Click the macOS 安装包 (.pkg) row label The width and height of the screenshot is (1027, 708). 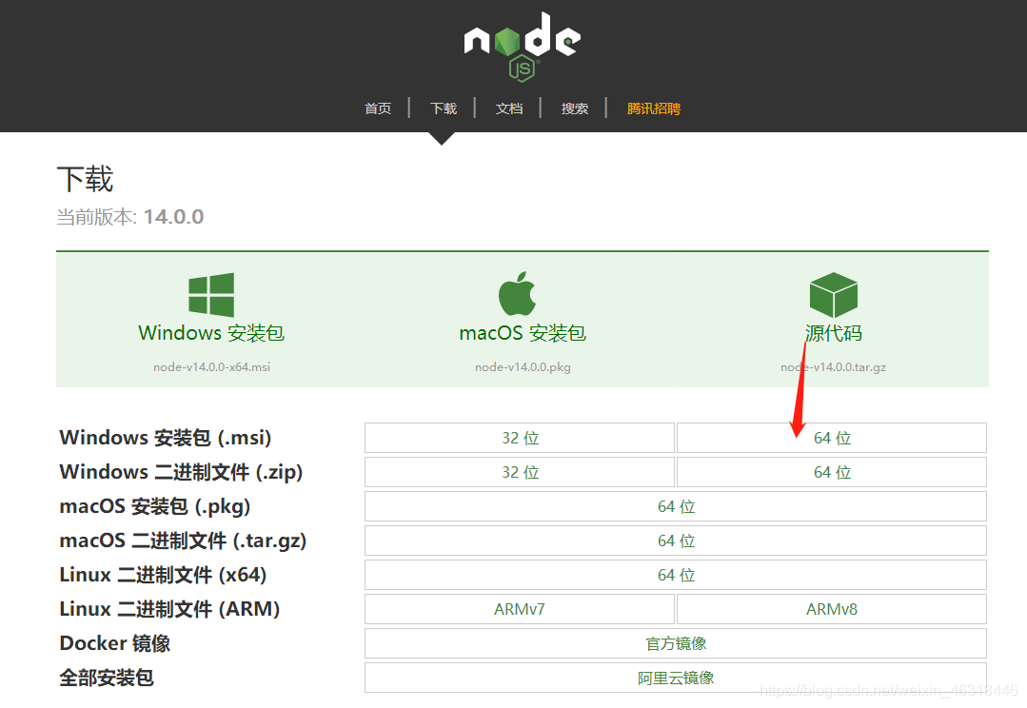[154, 506]
